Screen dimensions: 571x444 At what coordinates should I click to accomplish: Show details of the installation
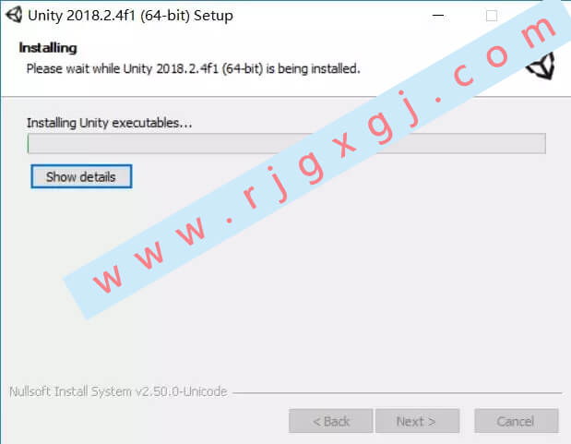click(81, 177)
